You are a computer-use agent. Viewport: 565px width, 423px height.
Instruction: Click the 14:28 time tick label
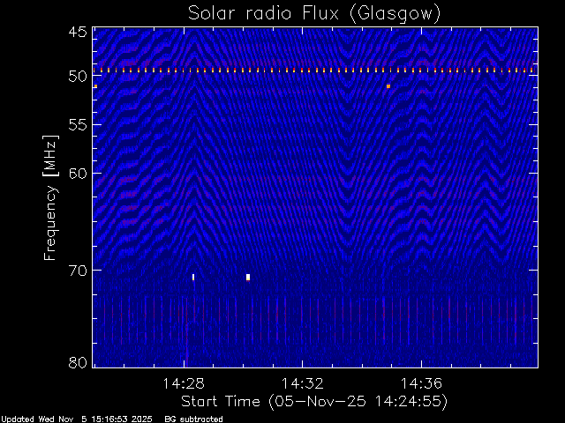click(184, 383)
